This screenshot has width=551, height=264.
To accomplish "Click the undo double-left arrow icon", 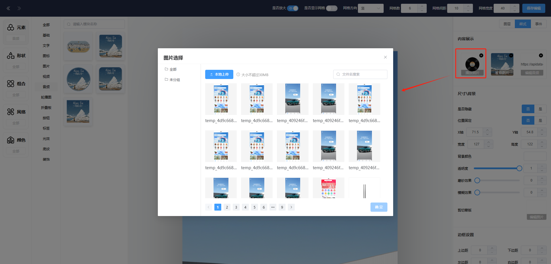I will 8,8.
